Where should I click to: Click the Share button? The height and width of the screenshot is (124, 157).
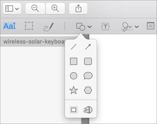[x=78, y=9]
